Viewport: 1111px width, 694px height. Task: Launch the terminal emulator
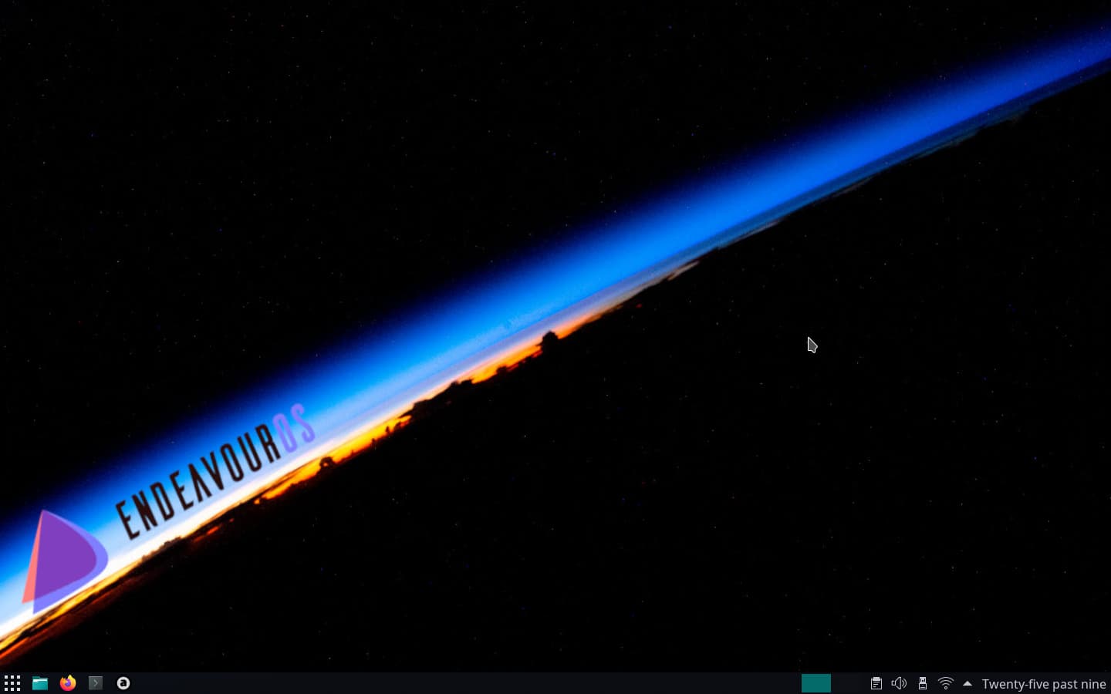[96, 682]
